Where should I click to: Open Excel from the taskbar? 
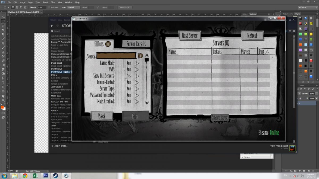(x=35, y=176)
